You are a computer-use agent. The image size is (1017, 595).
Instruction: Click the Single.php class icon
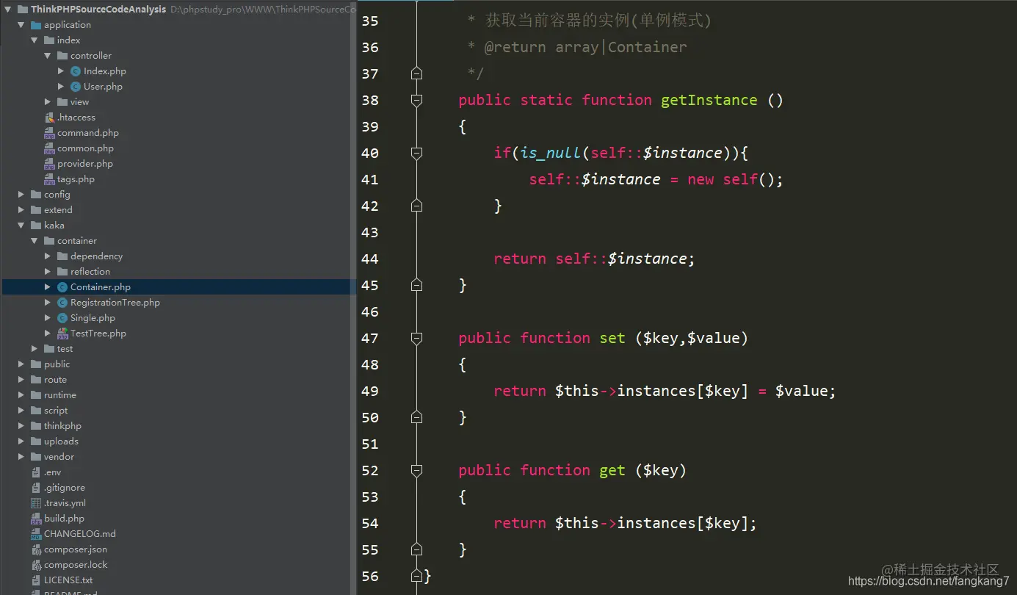(x=62, y=318)
